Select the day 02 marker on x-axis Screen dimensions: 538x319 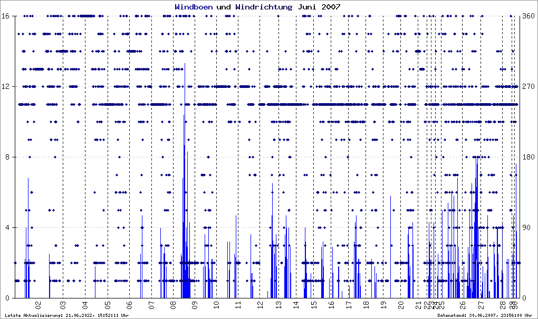39,305
